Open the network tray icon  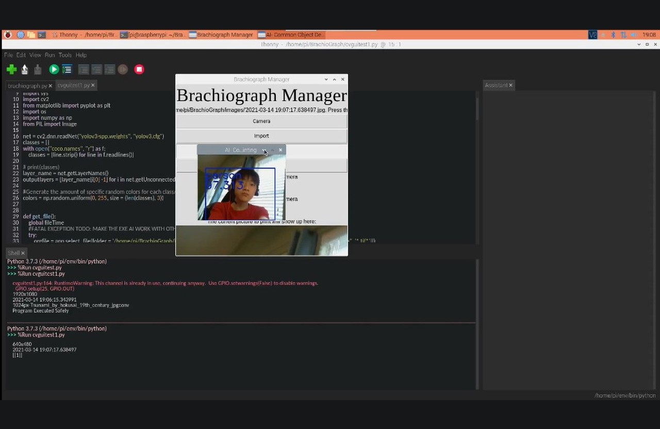[x=623, y=35]
